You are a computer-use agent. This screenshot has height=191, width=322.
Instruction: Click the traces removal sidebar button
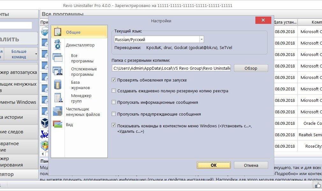(19, 132)
